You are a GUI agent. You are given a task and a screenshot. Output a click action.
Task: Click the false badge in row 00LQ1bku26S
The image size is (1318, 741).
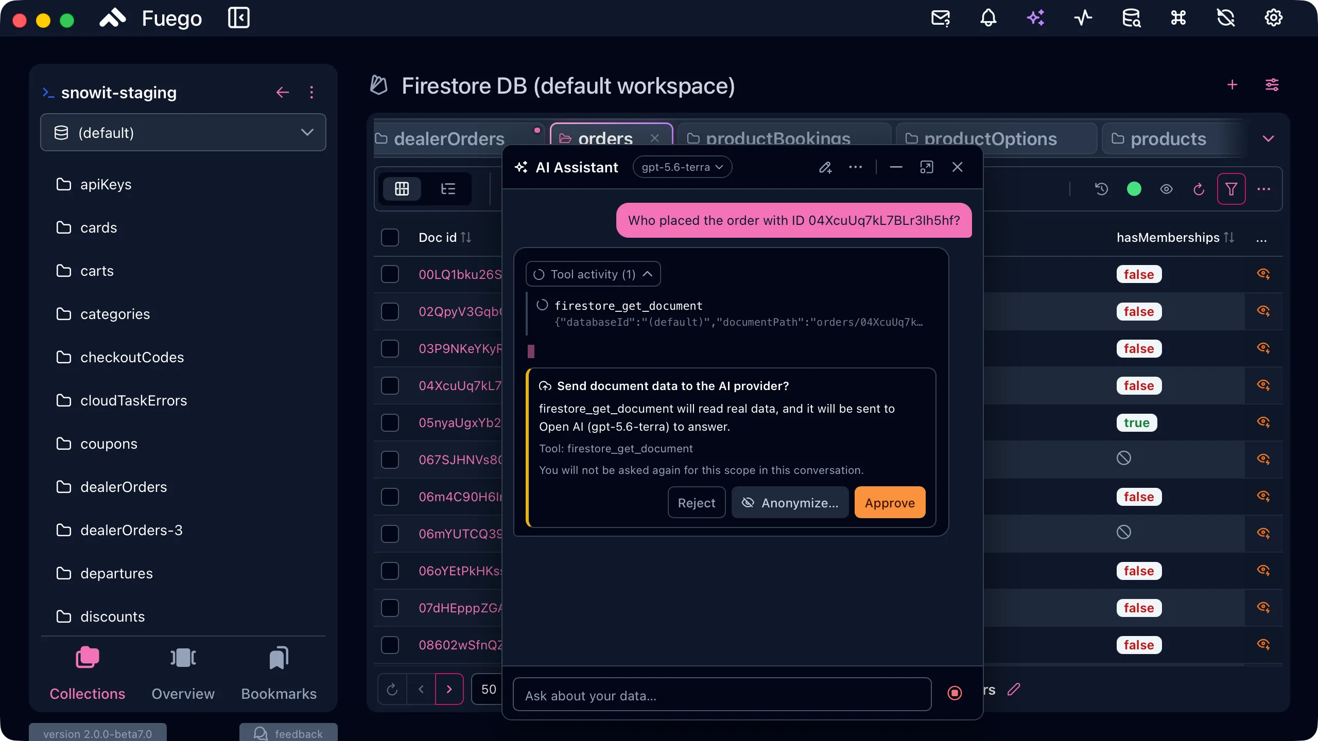[x=1139, y=274]
